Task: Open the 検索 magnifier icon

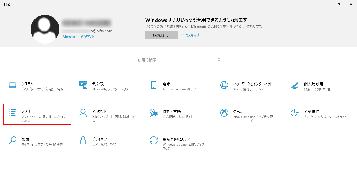Action: coord(13,140)
